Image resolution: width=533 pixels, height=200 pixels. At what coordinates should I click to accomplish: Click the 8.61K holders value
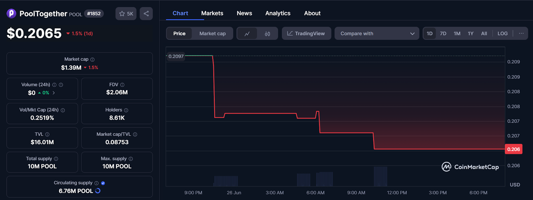[x=117, y=118]
